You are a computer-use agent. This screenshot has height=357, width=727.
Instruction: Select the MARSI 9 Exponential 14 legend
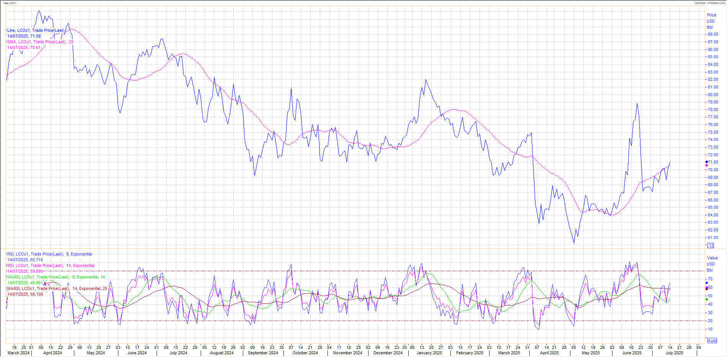56,277
